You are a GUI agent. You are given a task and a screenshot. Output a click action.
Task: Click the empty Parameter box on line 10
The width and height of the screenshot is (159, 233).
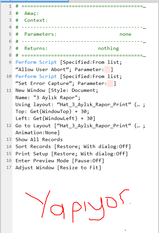[110, 83]
